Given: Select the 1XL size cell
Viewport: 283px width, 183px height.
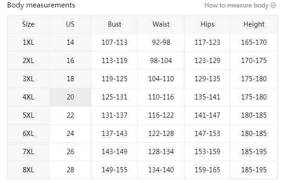Looking at the screenshot, I should 28,42.
